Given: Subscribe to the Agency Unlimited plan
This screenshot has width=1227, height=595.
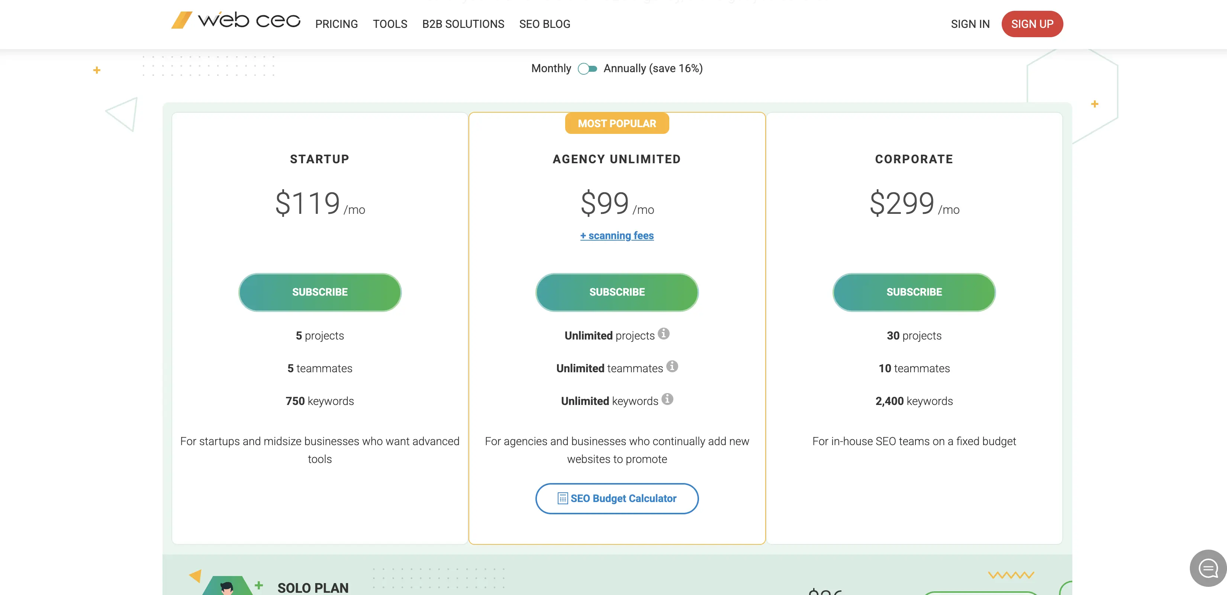Looking at the screenshot, I should pos(617,292).
